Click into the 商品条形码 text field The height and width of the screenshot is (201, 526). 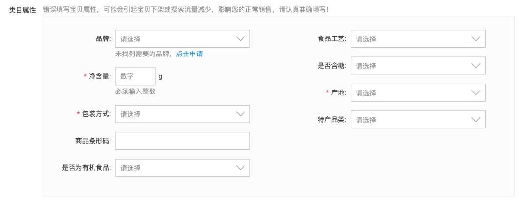click(183, 141)
